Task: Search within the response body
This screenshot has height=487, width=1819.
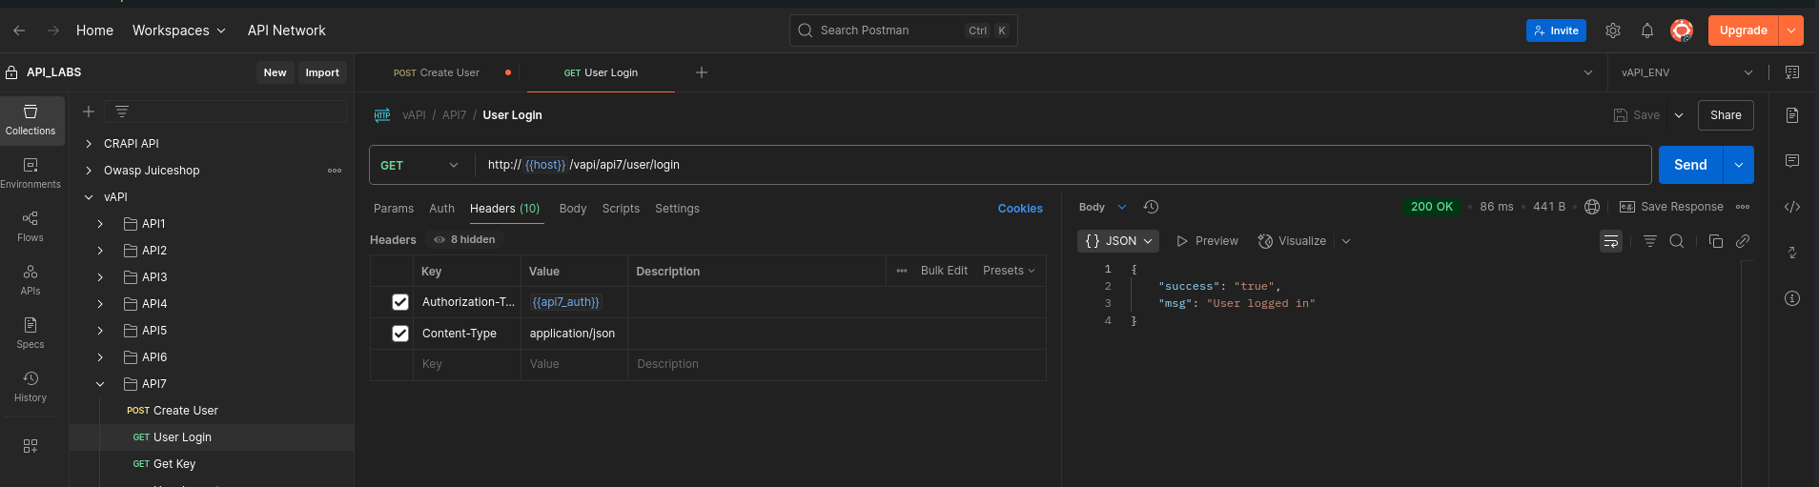Action: [1677, 241]
